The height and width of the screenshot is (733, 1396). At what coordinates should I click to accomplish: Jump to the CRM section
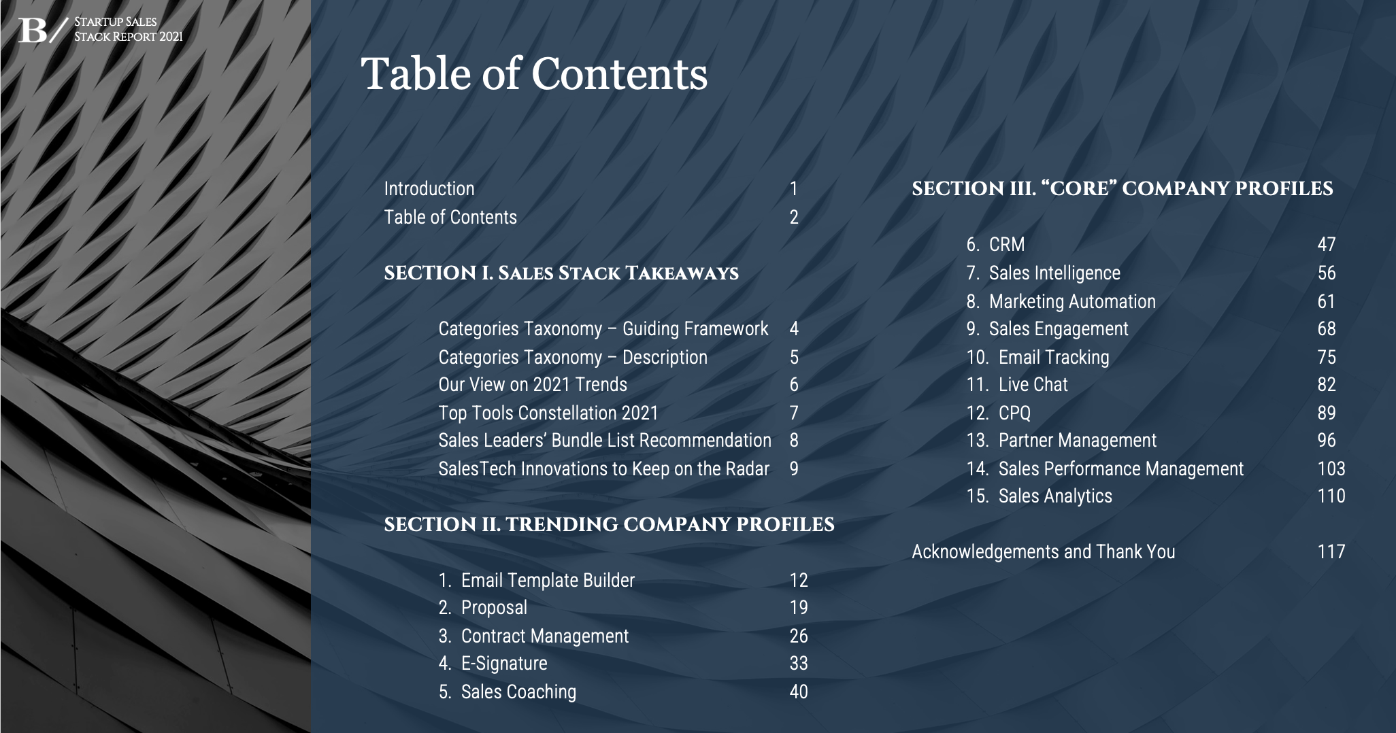(1006, 245)
